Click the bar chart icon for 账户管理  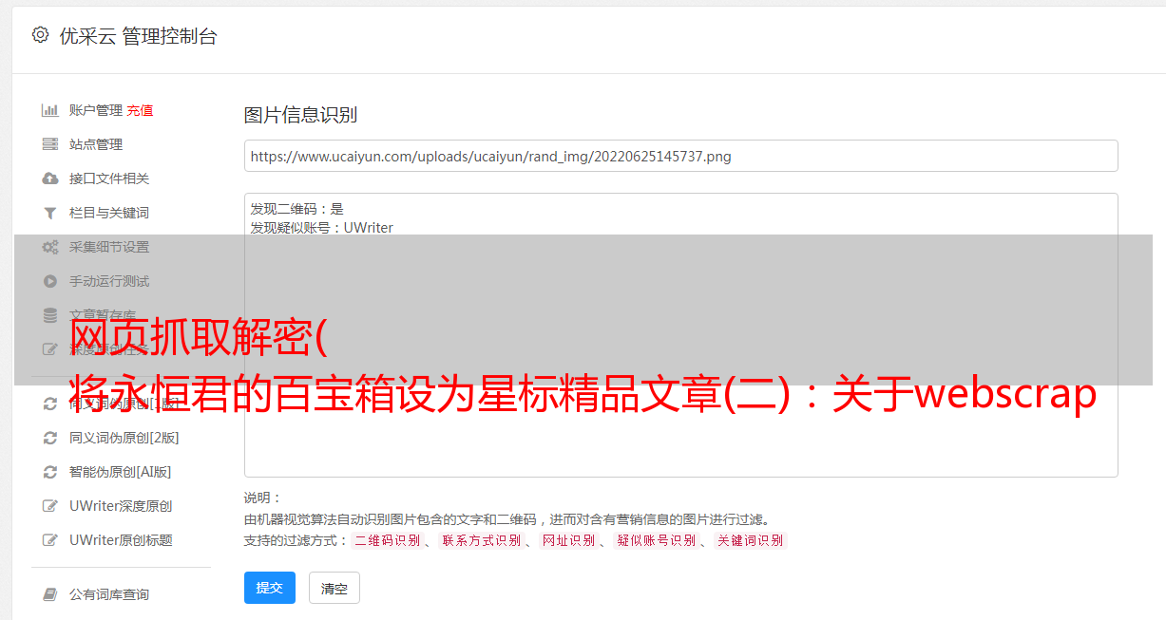[x=50, y=110]
